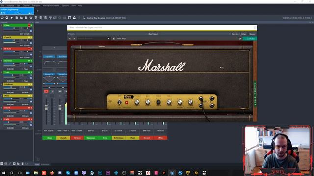The width and height of the screenshot is (314, 176).
Task: Open the Windows Start menu
Action: 4,173
